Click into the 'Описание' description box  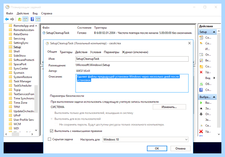tap(132, 83)
